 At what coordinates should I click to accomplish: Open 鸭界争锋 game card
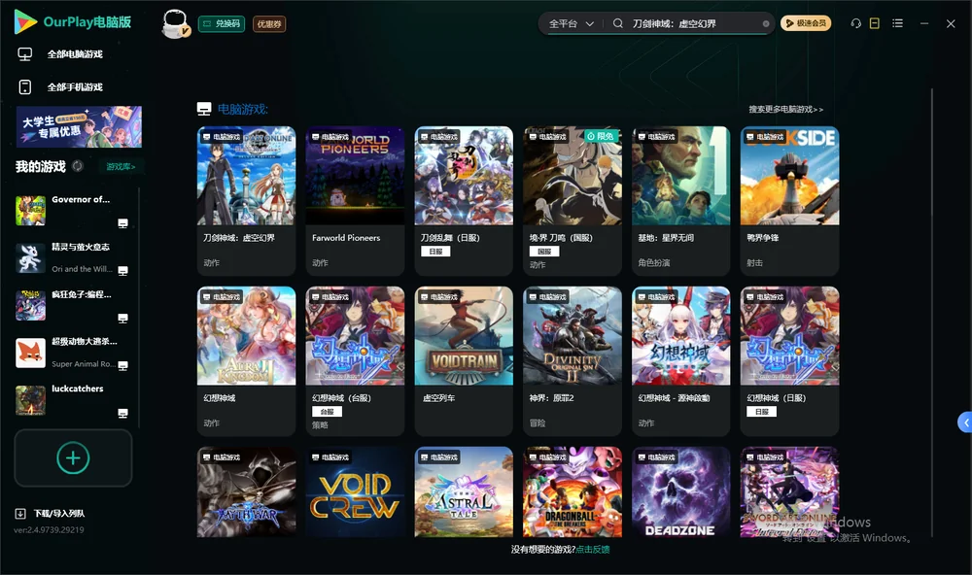click(x=789, y=201)
